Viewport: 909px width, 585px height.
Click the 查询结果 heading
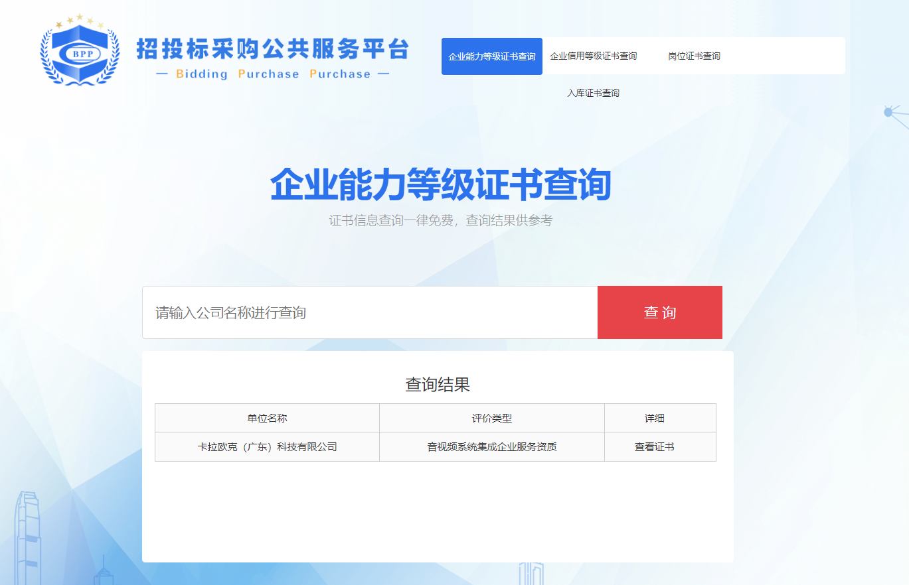click(438, 385)
